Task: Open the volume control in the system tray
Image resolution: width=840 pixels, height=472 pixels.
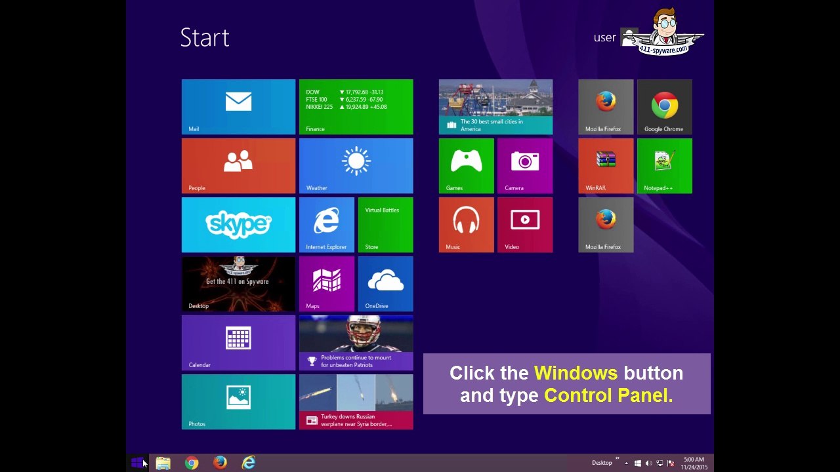Action: (648, 463)
